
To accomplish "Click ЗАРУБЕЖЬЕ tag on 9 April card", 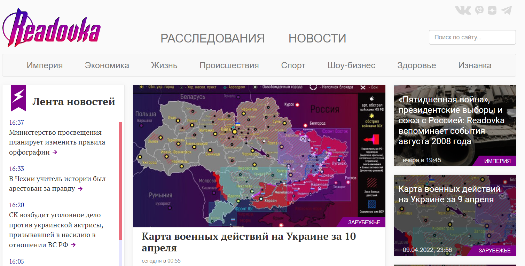I will point(494,251).
